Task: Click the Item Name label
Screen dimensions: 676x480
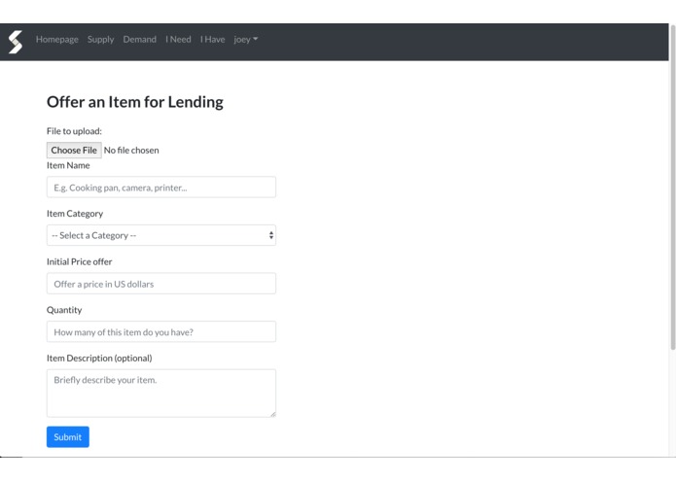Action: [x=68, y=165]
